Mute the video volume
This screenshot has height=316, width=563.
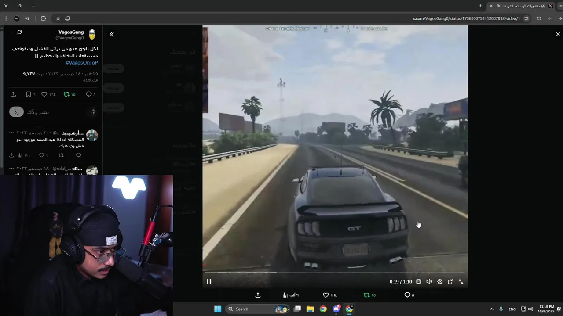click(x=429, y=282)
